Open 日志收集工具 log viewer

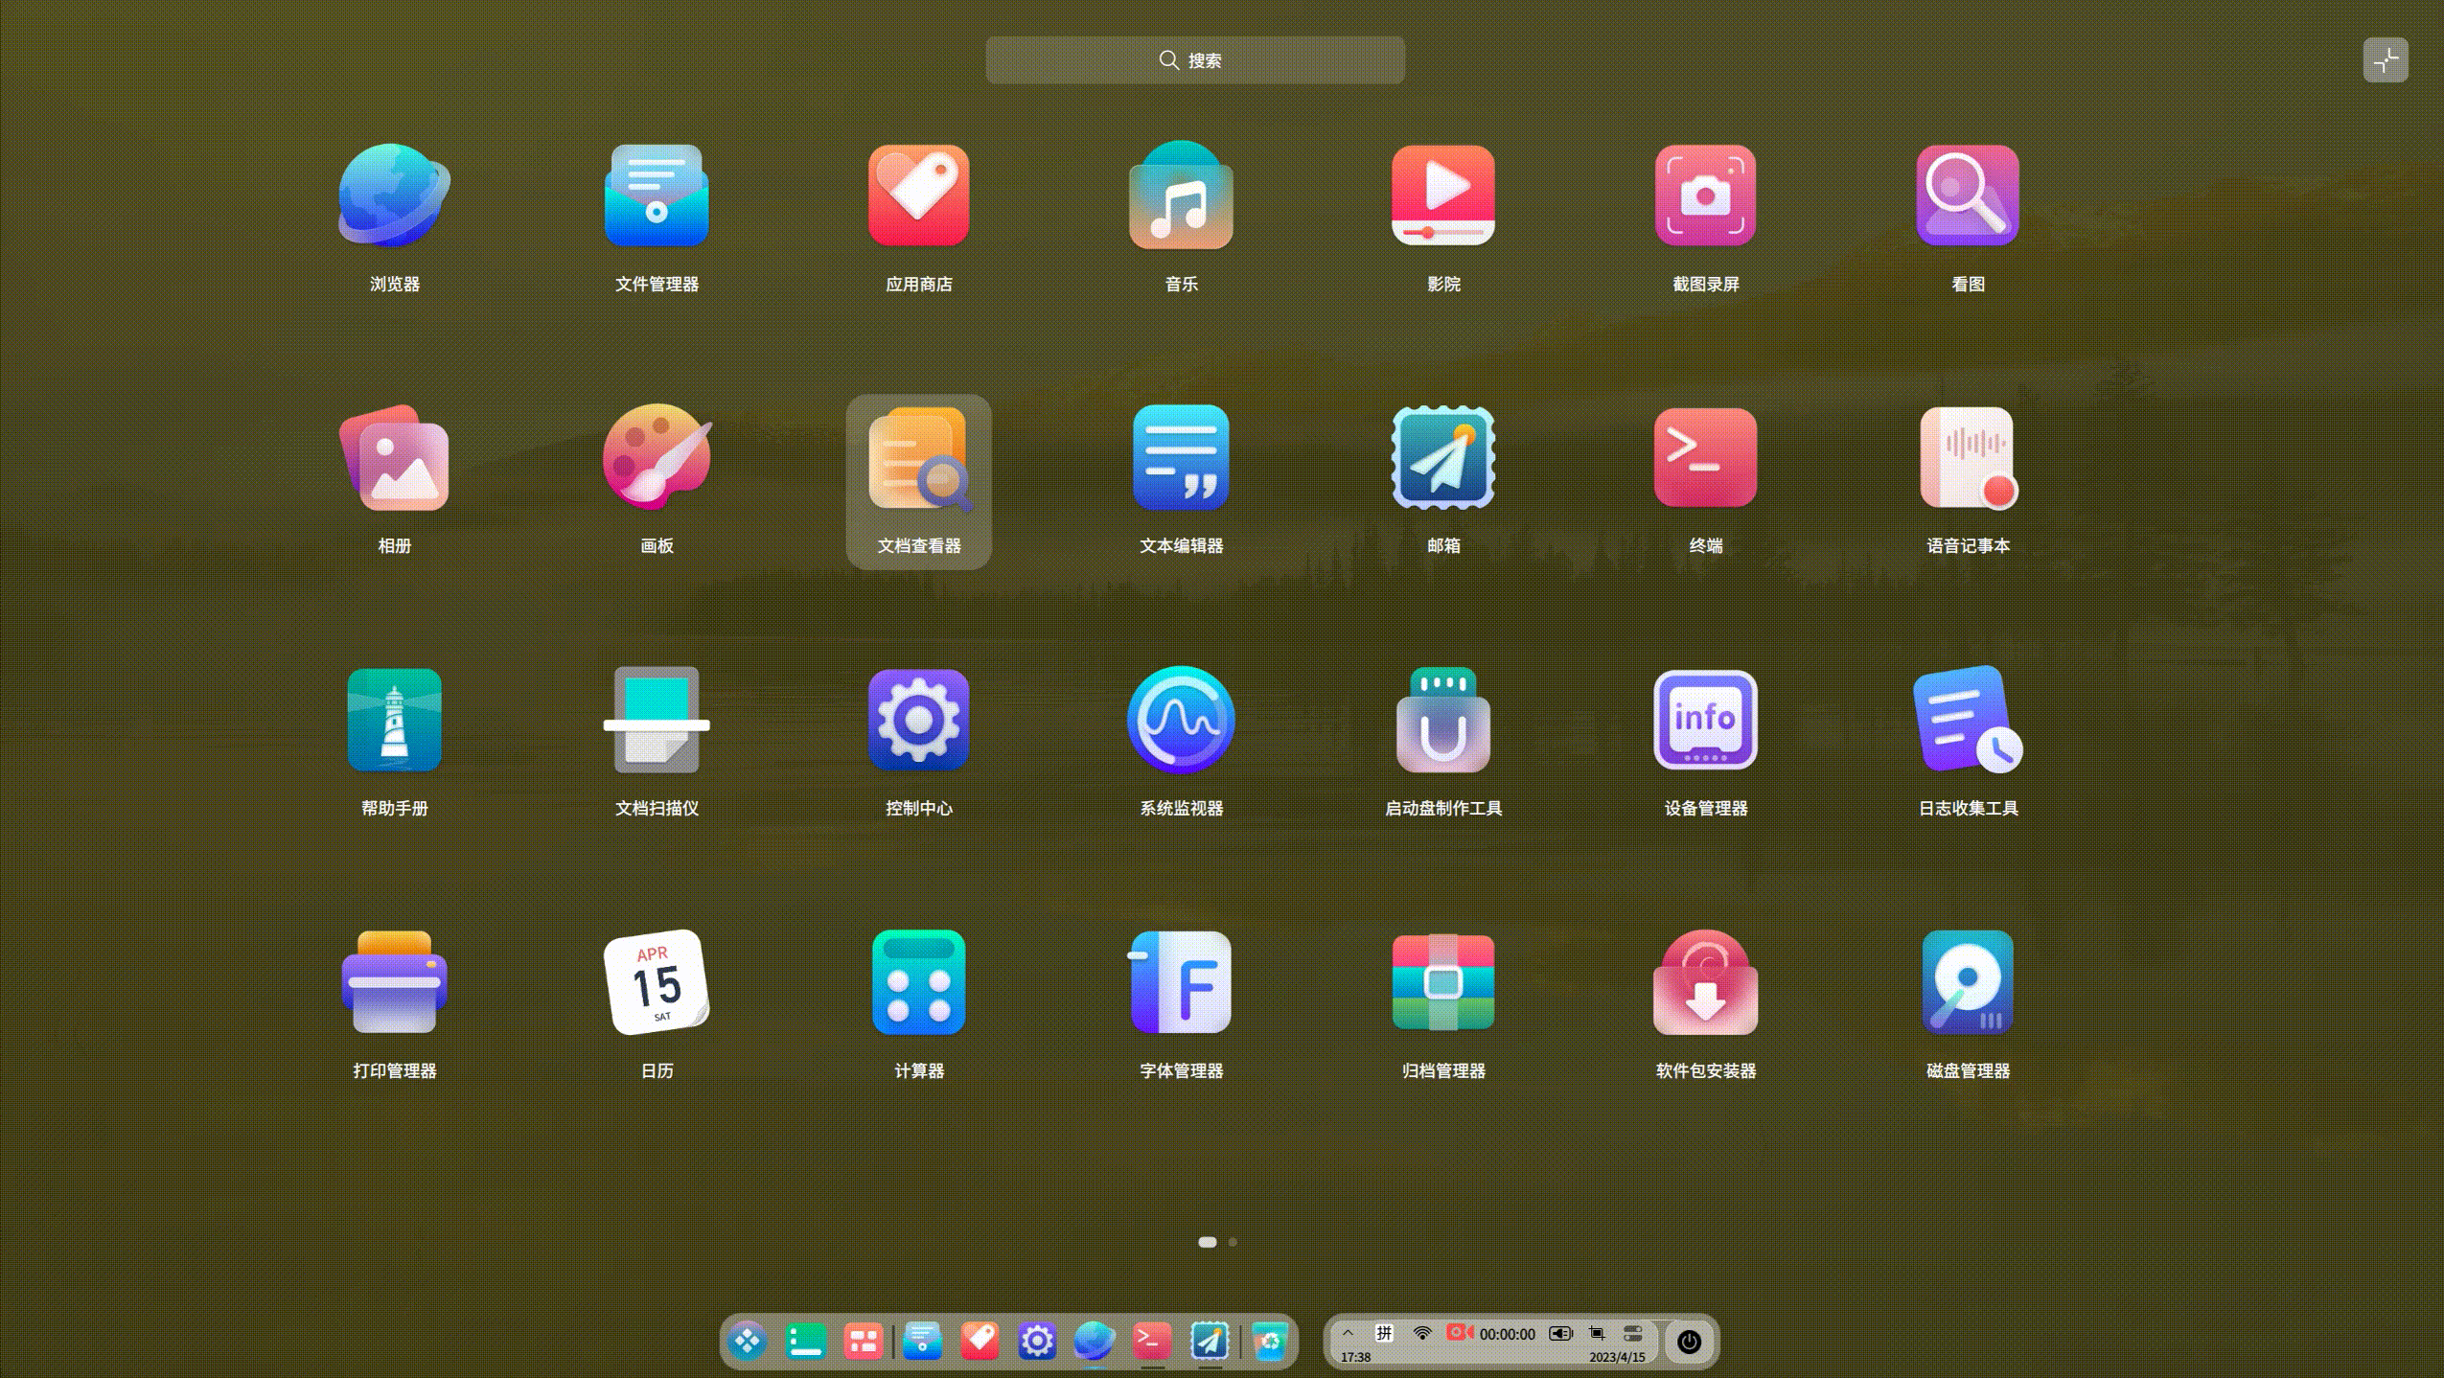click(1968, 720)
